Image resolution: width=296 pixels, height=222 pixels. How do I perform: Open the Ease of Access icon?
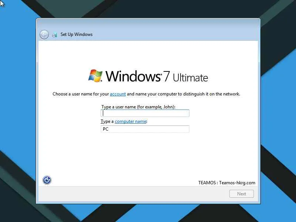coord(47,180)
